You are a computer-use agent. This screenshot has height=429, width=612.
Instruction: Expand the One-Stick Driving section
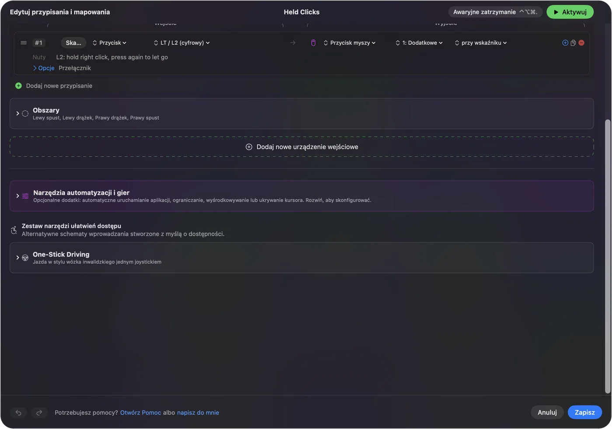click(17, 258)
